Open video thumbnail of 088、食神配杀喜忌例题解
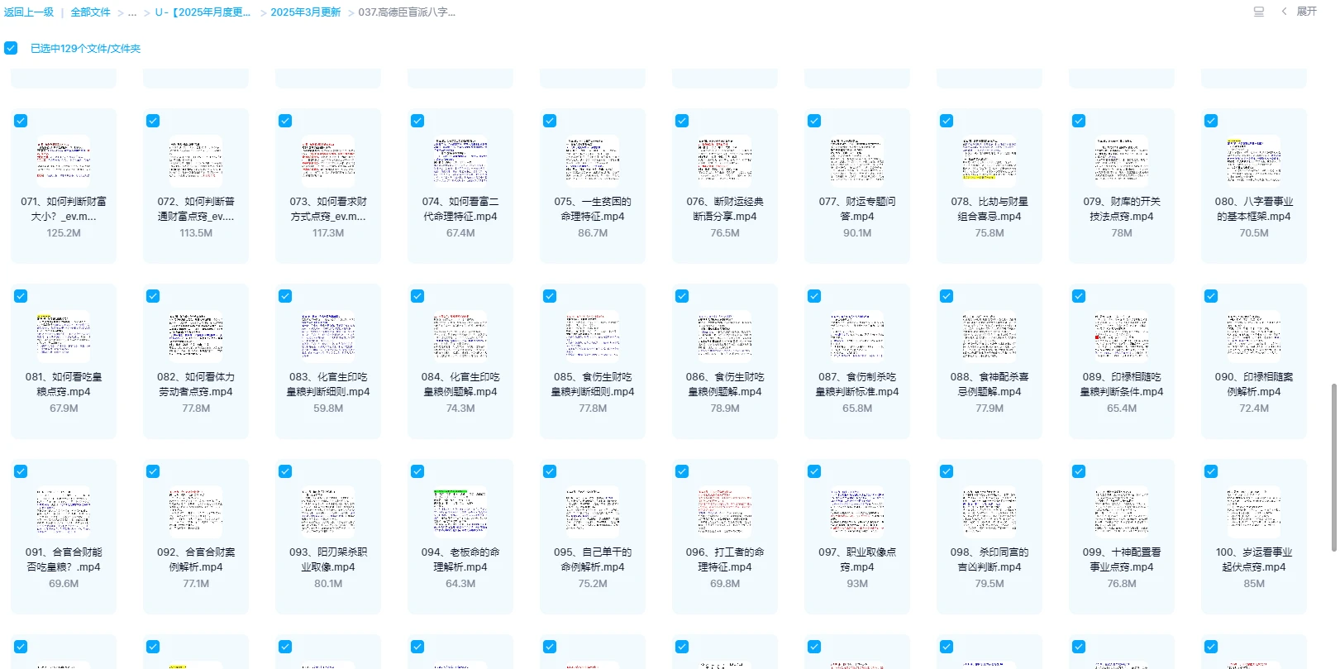The height and width of the screenshot is (669, 1340). (990, 335)
